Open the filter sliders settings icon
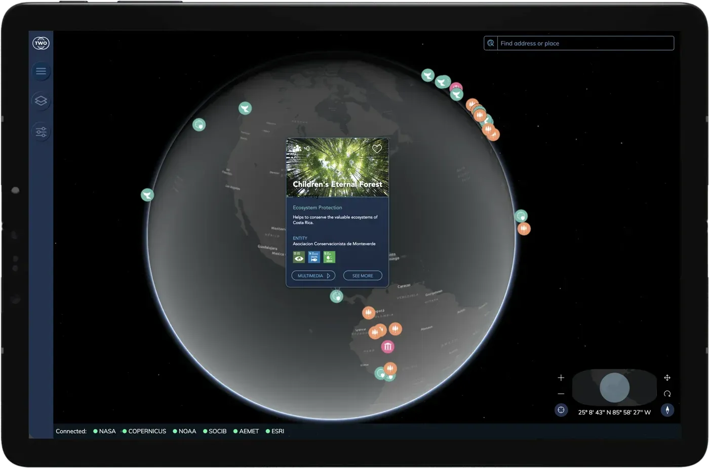709x468 pixels. (x=41, y=132)
